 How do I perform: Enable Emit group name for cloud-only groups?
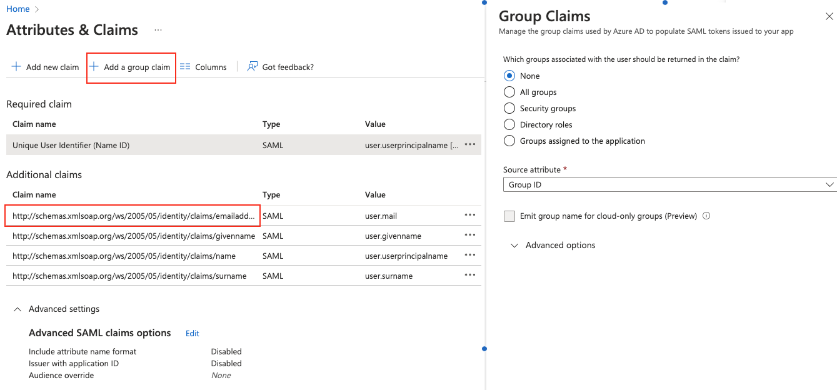pos(509,215)
